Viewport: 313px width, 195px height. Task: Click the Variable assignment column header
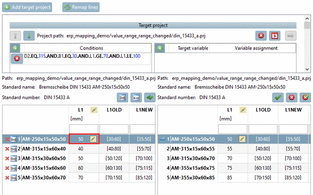pyautogui.click(x=256, y=48)
